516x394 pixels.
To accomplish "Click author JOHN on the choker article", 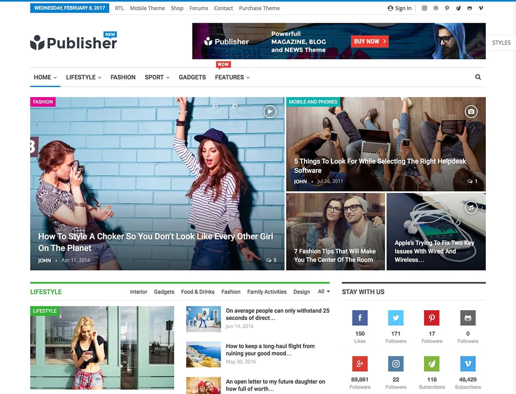I will (x=44, y=260).
